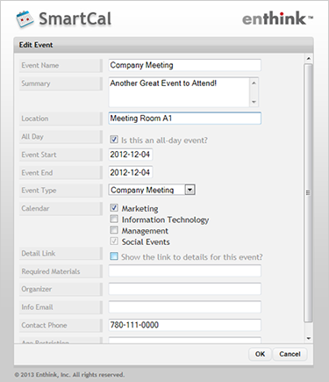
Task: Click the dialog vertical scrollbar thumb
Action: (x=308, y=192)
